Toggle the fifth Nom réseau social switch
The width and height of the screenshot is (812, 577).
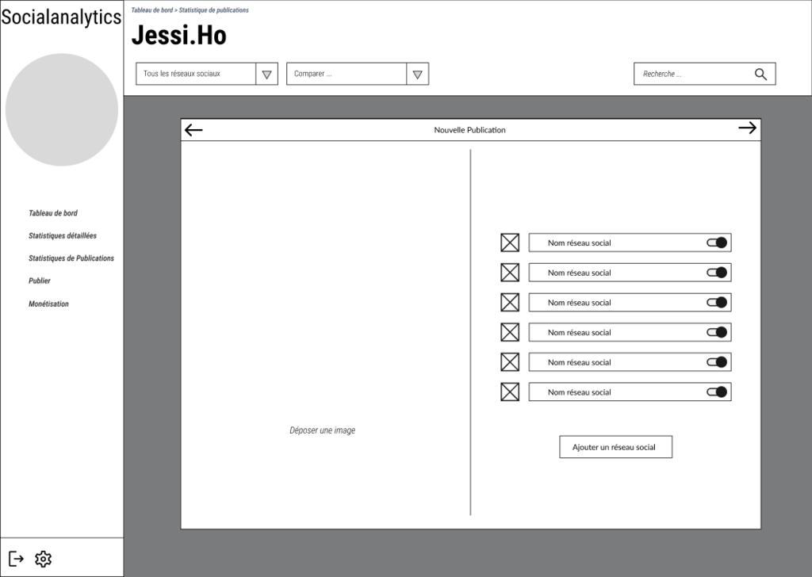point(717,362)
